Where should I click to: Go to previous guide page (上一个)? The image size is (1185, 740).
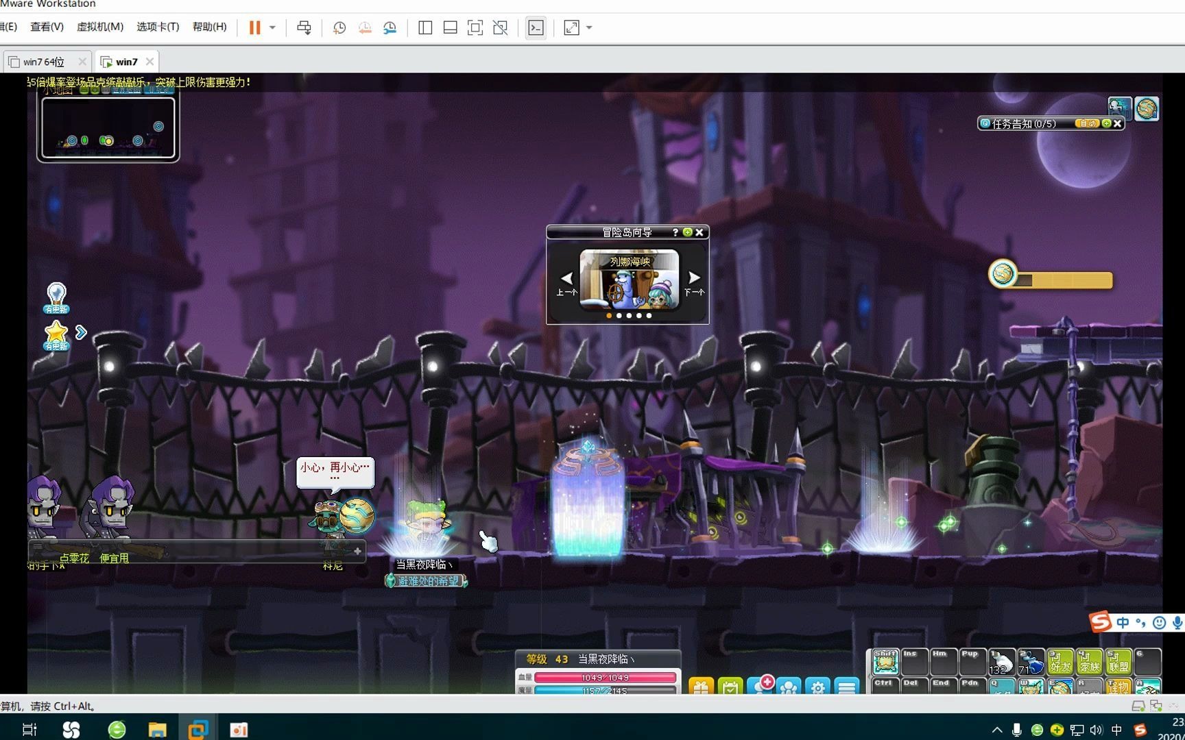coord(566,282)
